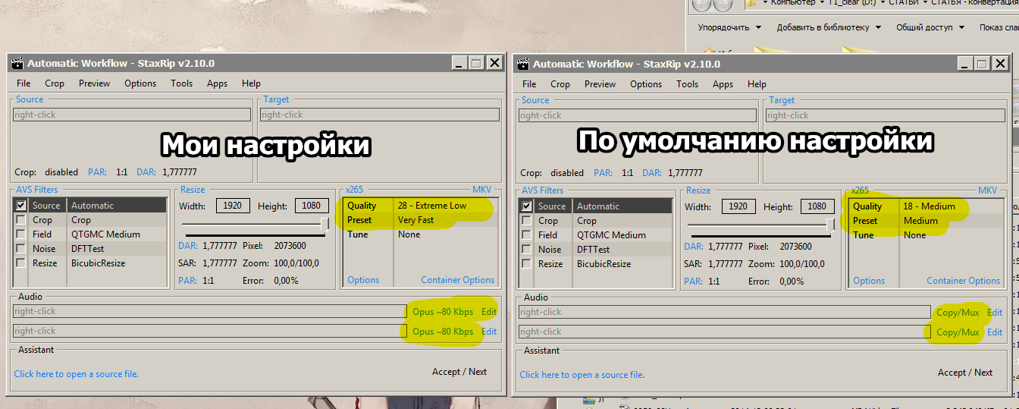Click StaxRip clapperboard icon in right title bar
Viewport: 1019px width, 409px height.
(523, 64)
